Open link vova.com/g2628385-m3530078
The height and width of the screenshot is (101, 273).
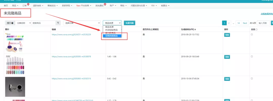tap(71, 57)
